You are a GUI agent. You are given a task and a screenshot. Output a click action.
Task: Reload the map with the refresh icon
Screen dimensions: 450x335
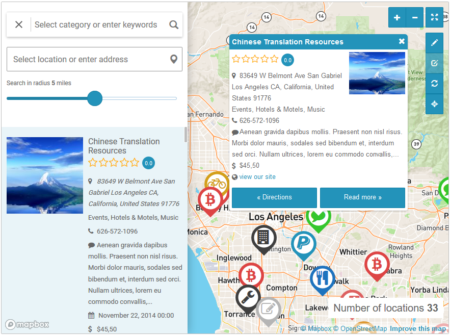tap(434, 84)
